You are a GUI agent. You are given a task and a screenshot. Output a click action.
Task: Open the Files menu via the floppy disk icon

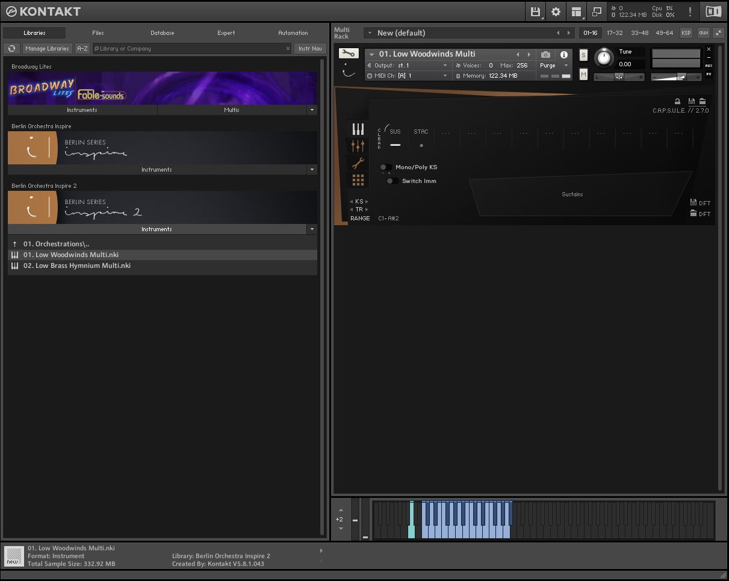[535, 11]
